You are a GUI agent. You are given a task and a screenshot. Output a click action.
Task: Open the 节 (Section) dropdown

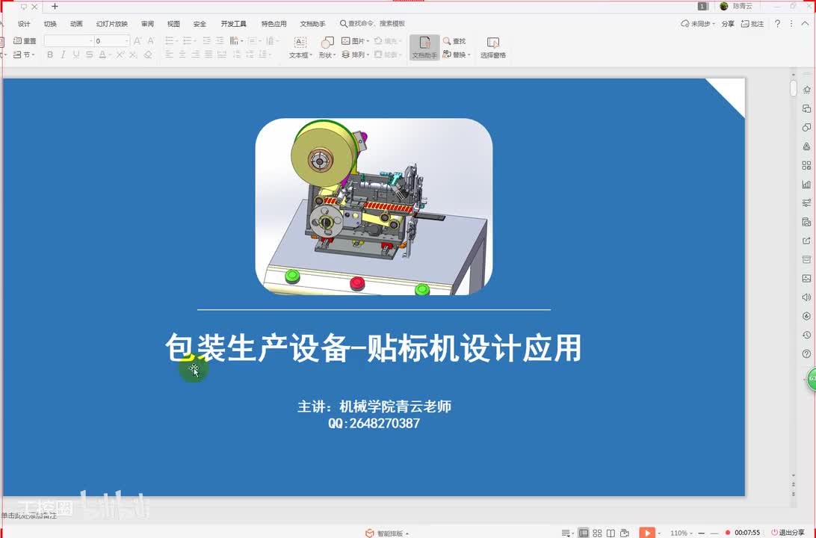(x=24, y=55)
